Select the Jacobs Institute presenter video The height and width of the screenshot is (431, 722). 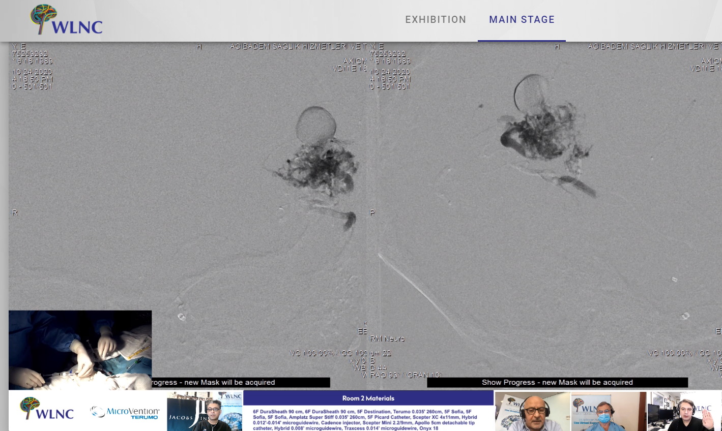point(205,412)
